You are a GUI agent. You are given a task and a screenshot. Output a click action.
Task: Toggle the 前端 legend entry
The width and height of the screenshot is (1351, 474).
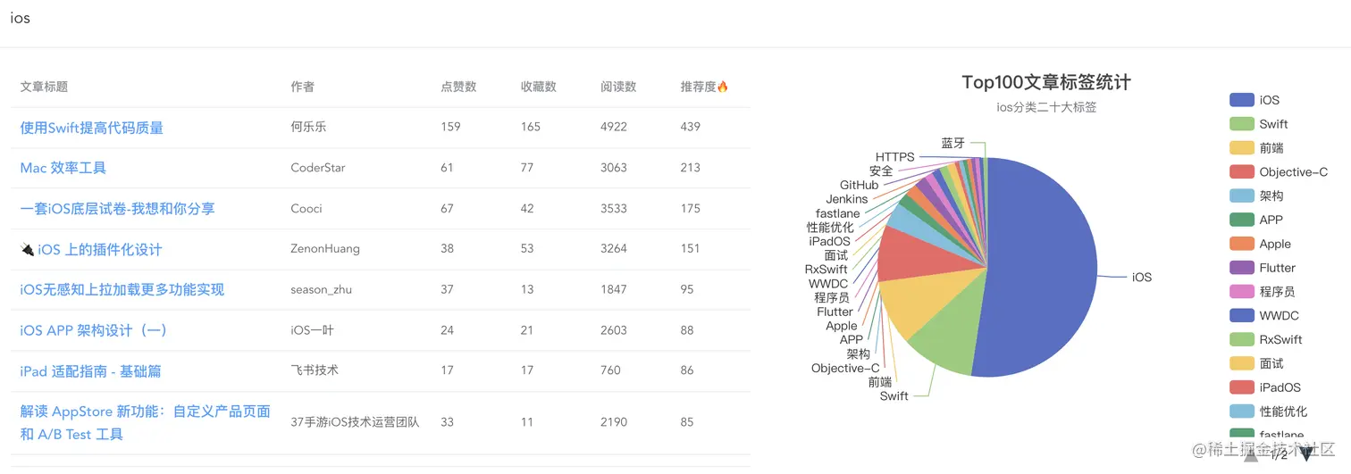pyautogui.click(x=1271, y=148)
